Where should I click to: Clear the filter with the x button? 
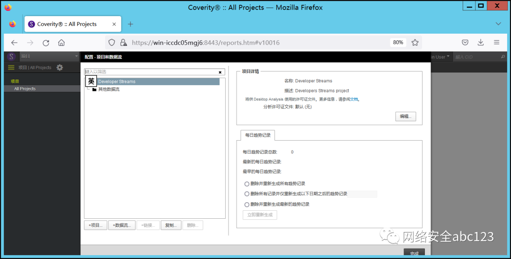click(x=220, y=72)
